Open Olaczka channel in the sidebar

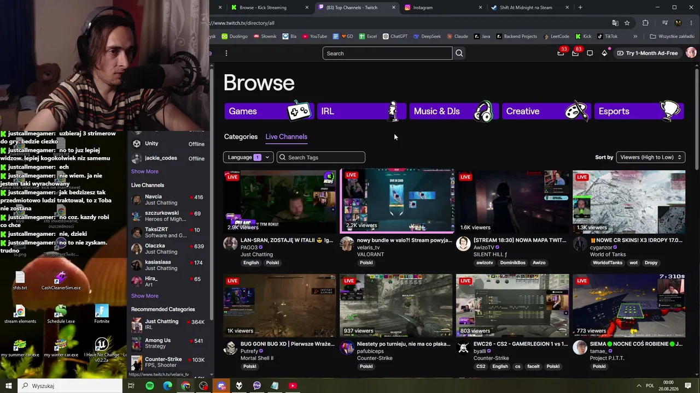pos(168,249)
